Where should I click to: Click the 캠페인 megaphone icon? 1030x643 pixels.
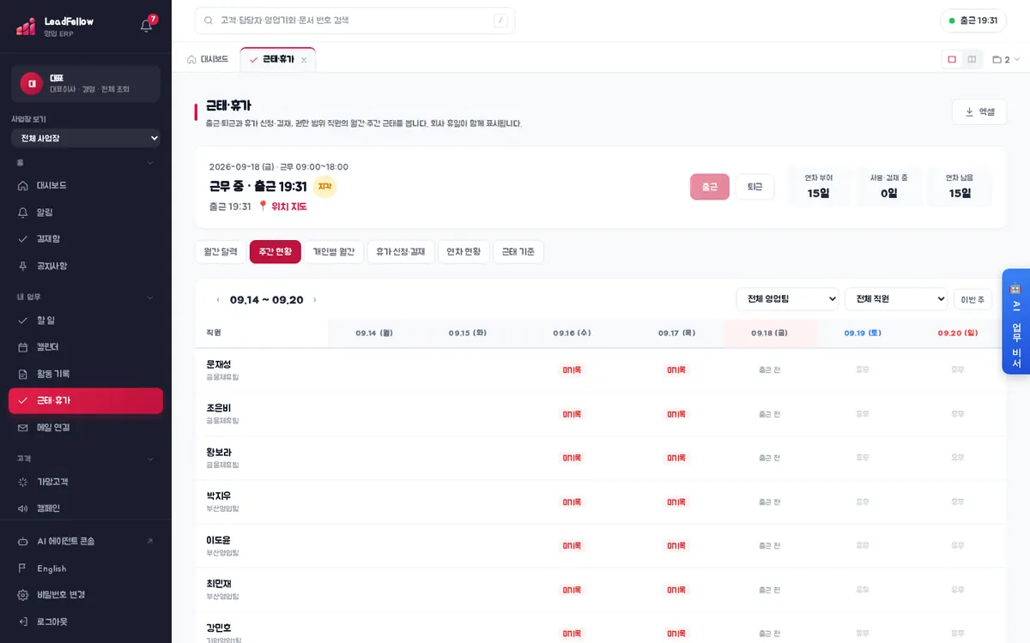tap(23, 508)
